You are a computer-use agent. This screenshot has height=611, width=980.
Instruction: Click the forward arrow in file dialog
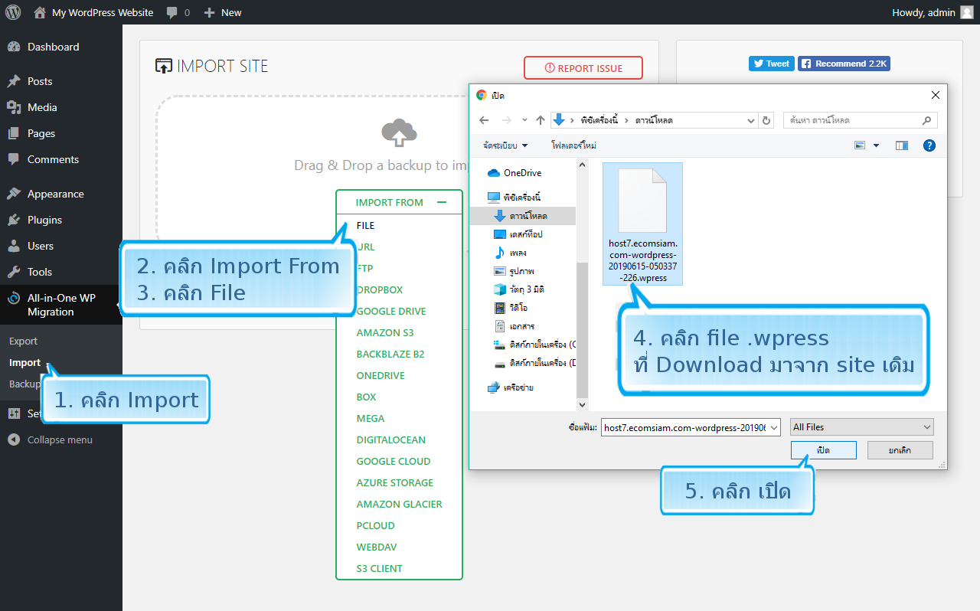506,120
